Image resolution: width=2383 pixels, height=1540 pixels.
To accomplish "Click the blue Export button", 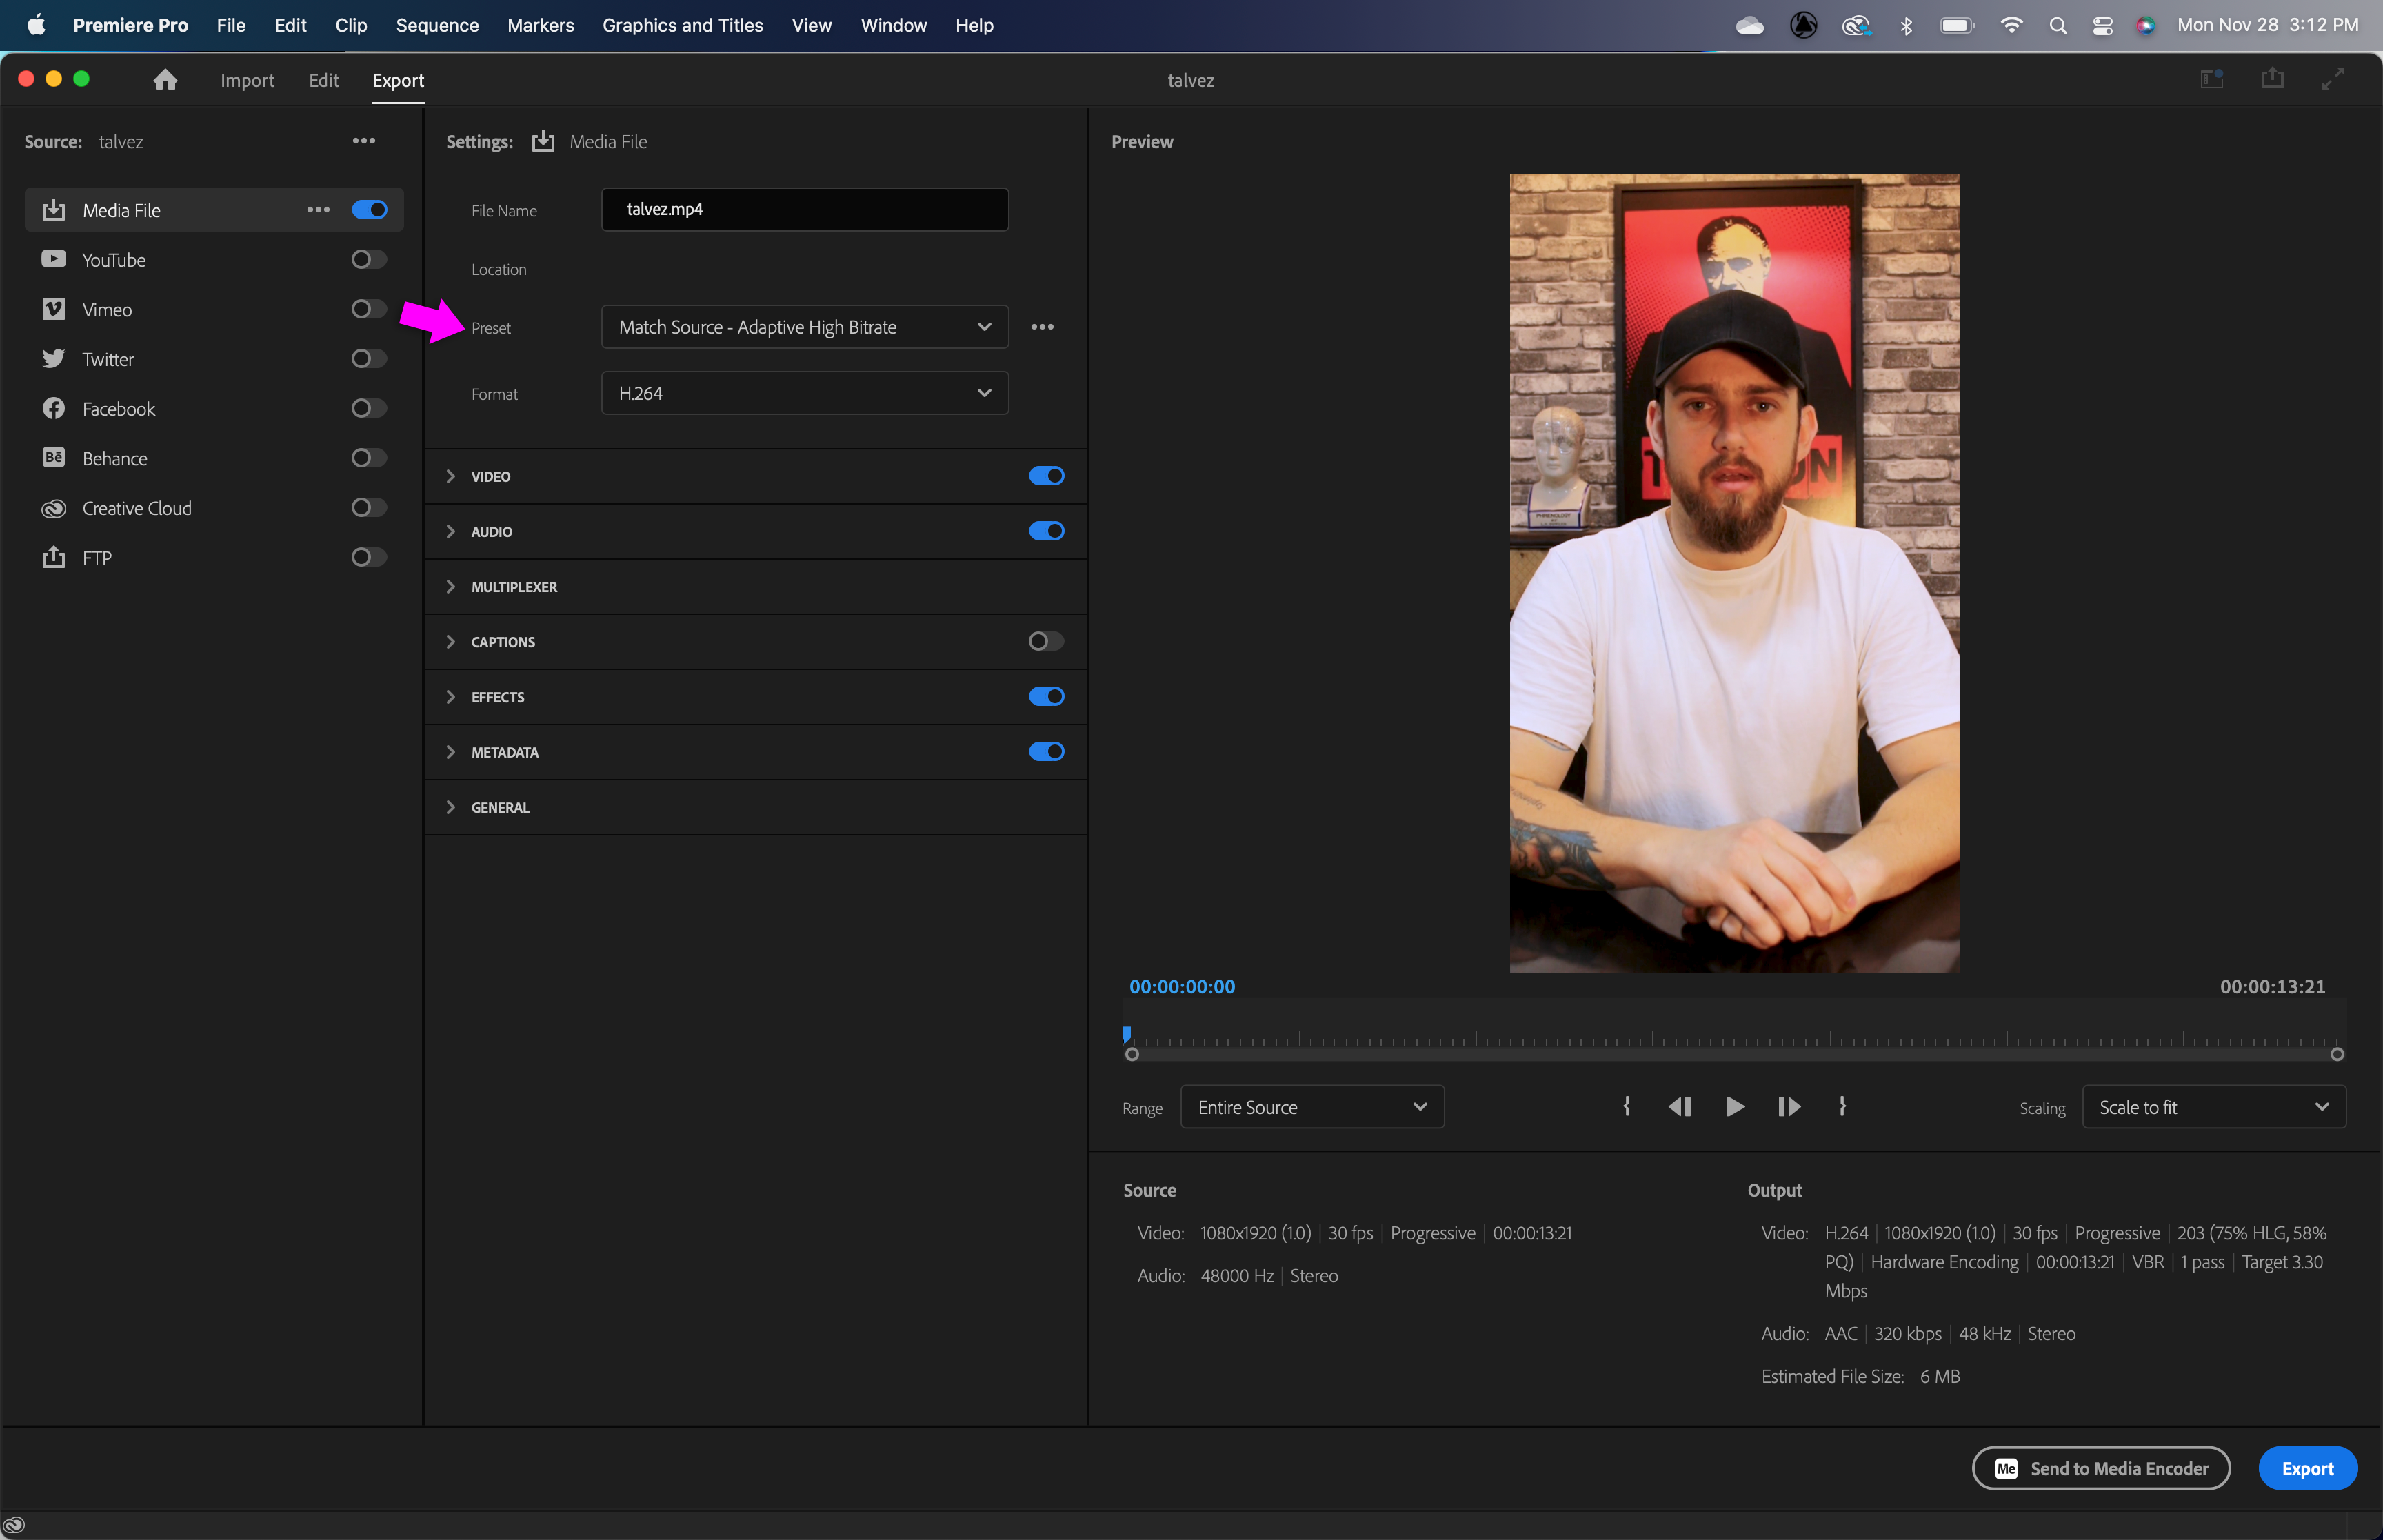I will coord(2306,1468).
